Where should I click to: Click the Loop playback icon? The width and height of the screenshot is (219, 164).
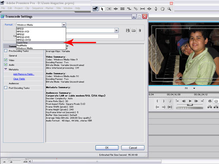210,101
